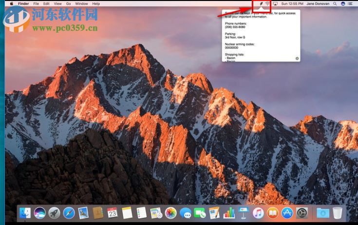The height and width of the screenshot is (225, 358).
Task: Click the '3rd floor, row G' line
Action: click(235, 37)
